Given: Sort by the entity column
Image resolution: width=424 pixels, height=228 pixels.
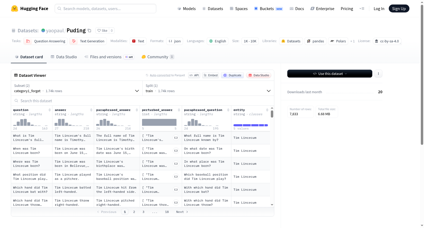Looking at the screenshot, I should 267,110.
